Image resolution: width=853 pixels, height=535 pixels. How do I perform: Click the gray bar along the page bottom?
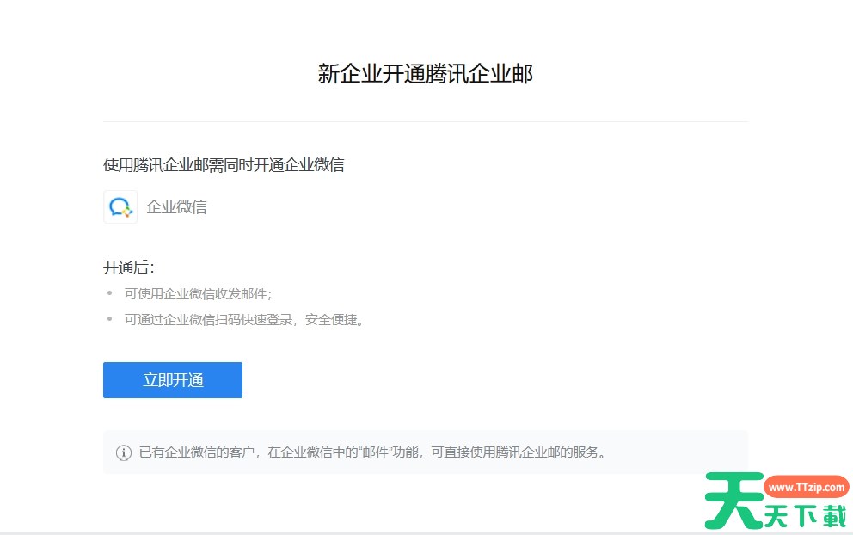click(x=344, y=532)
